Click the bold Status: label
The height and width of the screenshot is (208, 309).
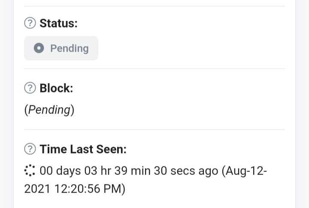click(x=58, y=23)
